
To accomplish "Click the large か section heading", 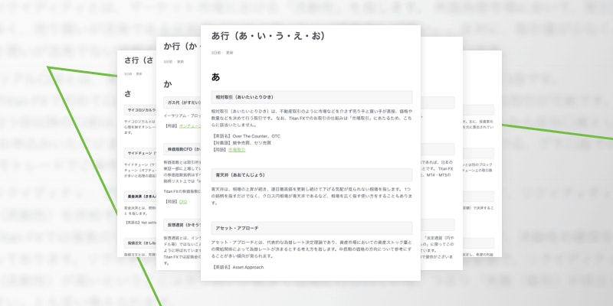I will pyautogui.click(x=168, y=83).
